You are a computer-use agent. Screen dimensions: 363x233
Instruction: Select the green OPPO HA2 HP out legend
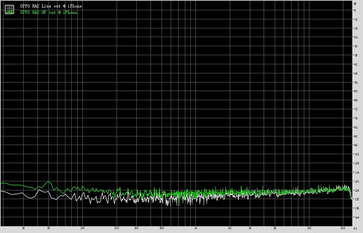click(48, 13)
